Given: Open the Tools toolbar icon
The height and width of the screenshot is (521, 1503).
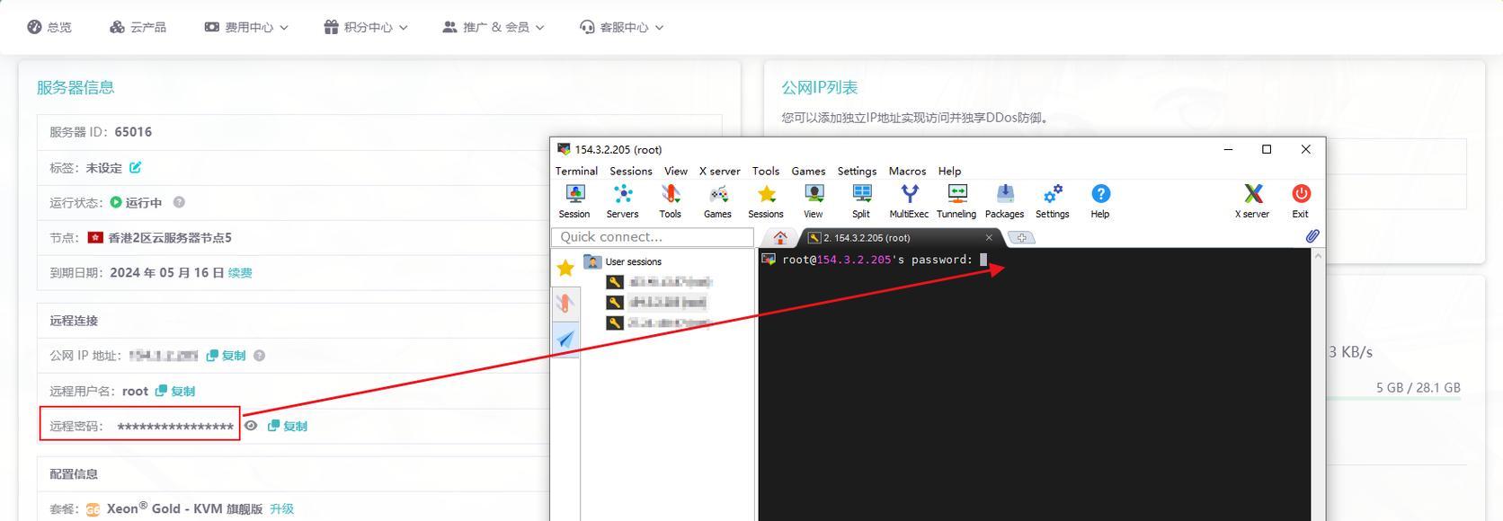Looking at the screenshot, I should click(x=671, y=201).
